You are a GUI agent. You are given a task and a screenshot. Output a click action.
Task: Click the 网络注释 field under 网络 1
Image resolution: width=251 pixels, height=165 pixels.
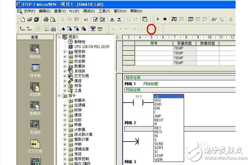pyautogui.click(x=180, y=90)
